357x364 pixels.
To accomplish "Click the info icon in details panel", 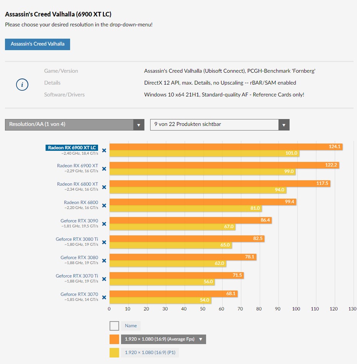I will (22, 85).
